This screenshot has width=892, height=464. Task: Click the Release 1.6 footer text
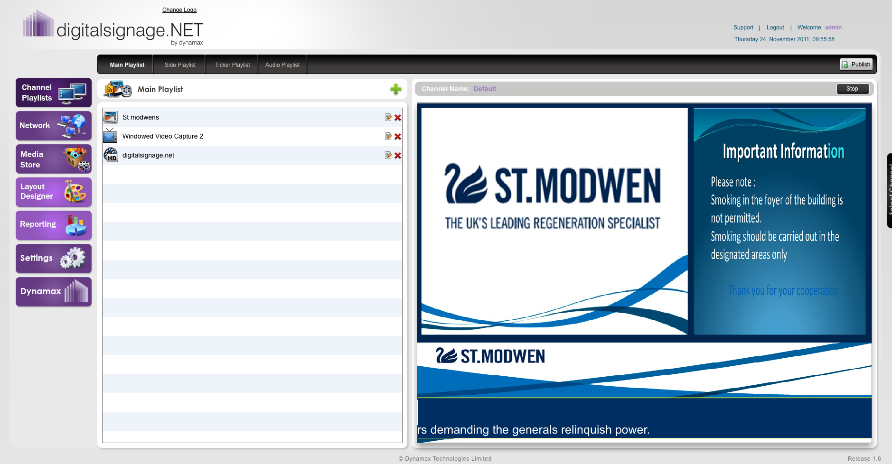(x=864, y=459)
